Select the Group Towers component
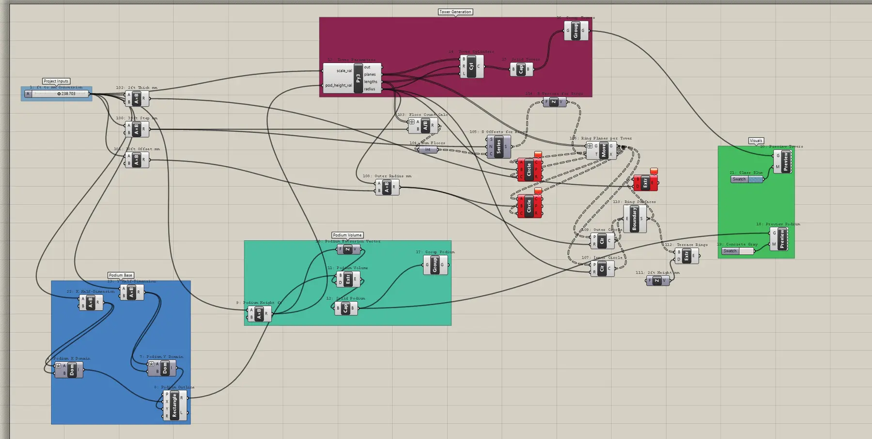The image size is (872, 439). click(576, 31)
